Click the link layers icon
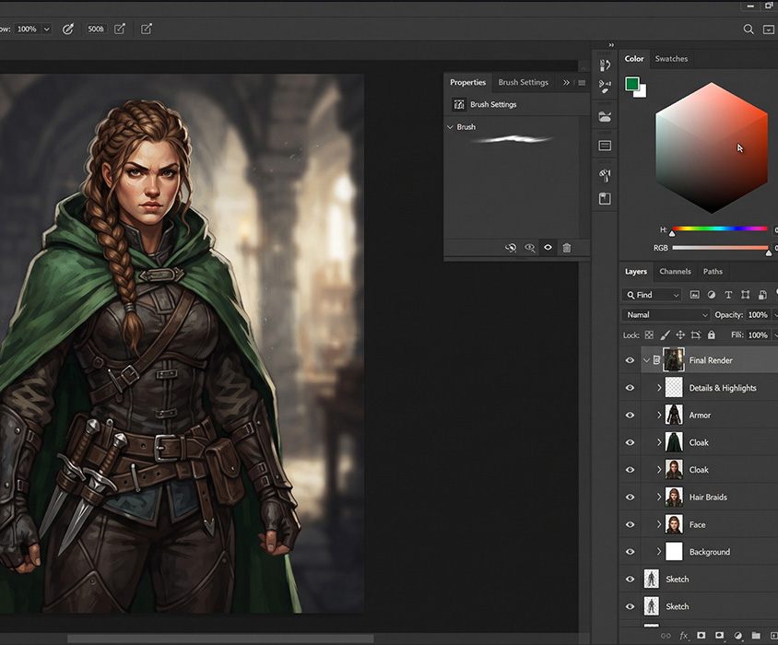The width and height of the screenshot is (778, 645). (666, 636)
